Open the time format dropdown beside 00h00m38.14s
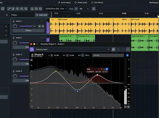Screen dimensions: 159x118 (x=66, y=9)
